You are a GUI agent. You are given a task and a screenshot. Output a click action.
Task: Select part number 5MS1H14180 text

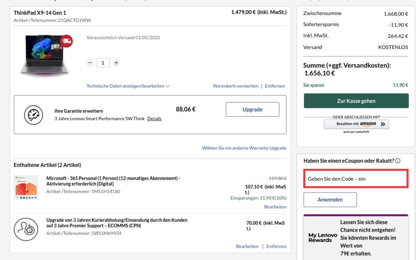(x=106, y=191)
